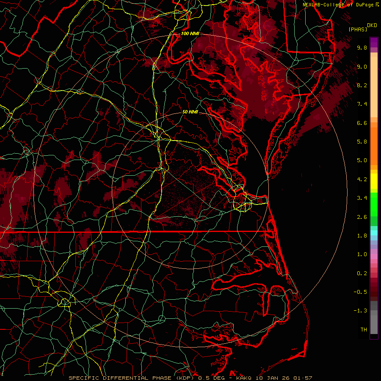The height and width of the screenshot is (381, 381).
Task: Click the 2.6 legend value
Action: (362, 217)
